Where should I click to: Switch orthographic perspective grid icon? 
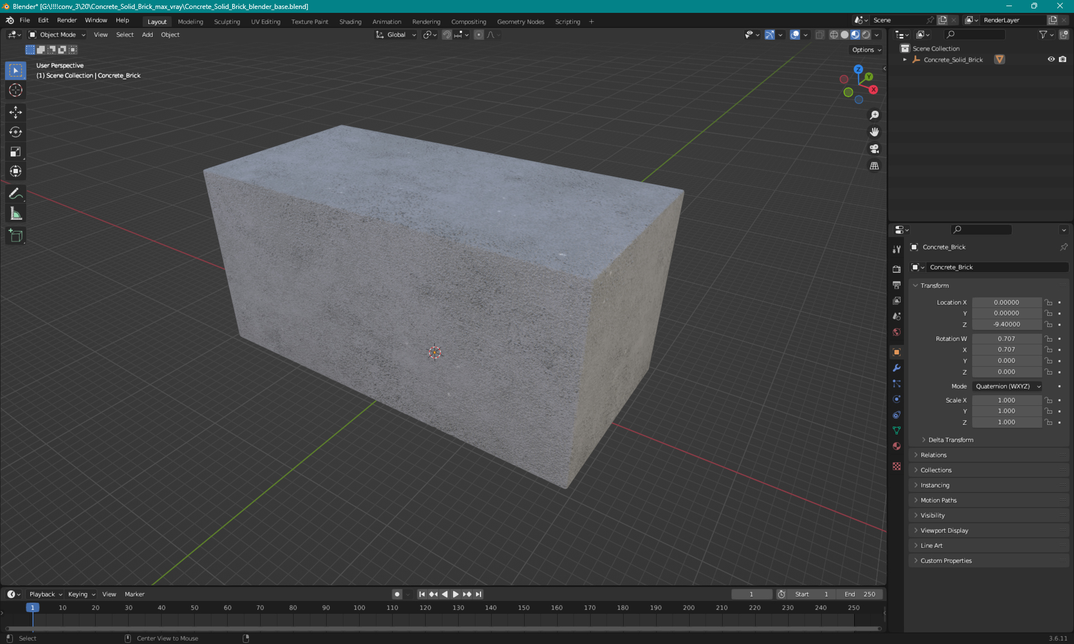pyautogui.click(x=874, y=165)
